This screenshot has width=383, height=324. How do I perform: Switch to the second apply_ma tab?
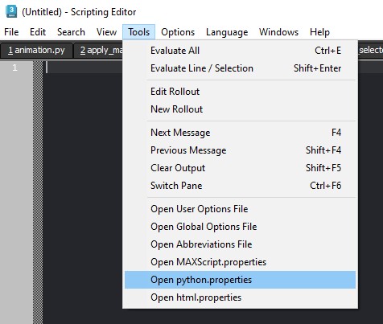click(98, 51)
